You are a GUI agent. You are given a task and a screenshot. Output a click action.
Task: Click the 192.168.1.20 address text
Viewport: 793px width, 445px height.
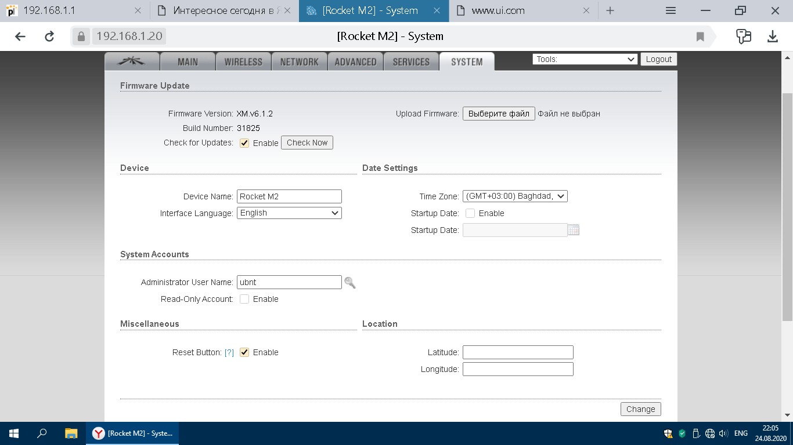pyautogui.click(x=129, y=36)
